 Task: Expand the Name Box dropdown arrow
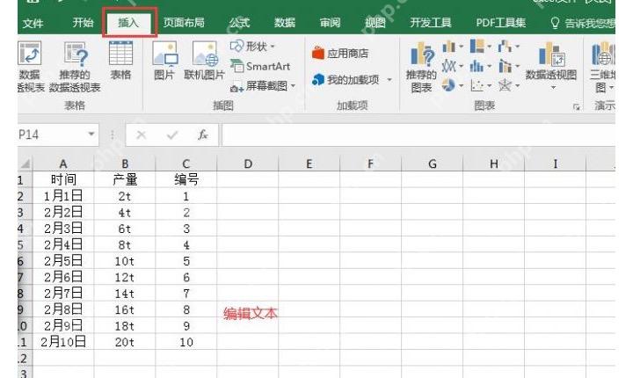91,134
